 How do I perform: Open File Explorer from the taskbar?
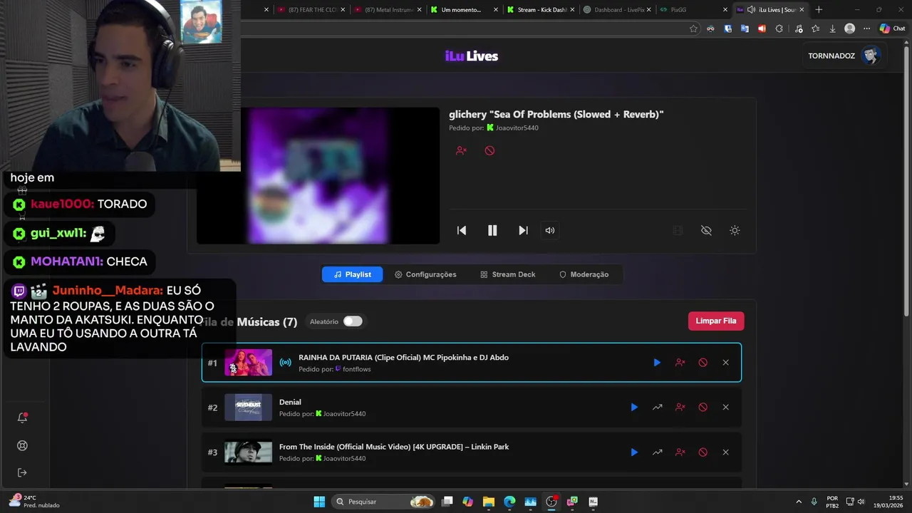(488, 502)
